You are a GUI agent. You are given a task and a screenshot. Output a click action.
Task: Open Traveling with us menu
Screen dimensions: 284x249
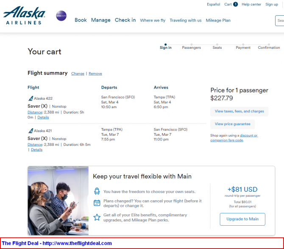[186, 20]
